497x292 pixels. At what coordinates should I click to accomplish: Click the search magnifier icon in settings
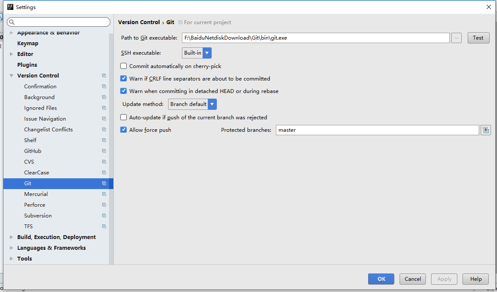tap(12, 22)
